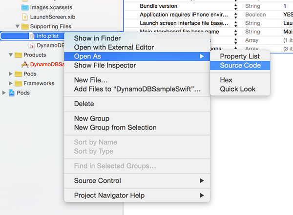This screenshot has width=293, height=215.
Task: Click the DynamoDB header file icon
Action: point(32,45)
